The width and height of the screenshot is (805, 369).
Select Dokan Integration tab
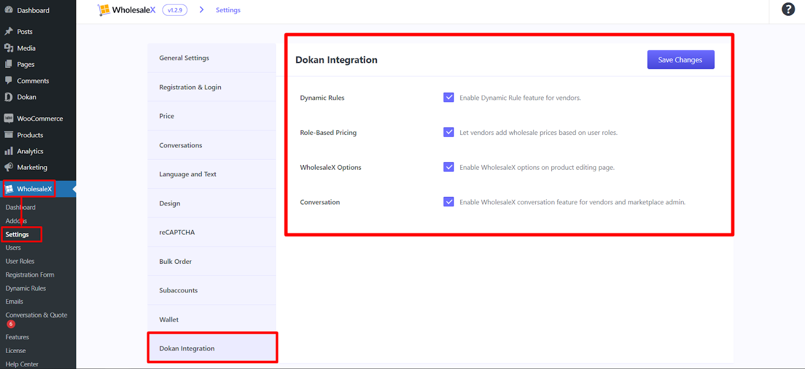[x=212, y=348]
